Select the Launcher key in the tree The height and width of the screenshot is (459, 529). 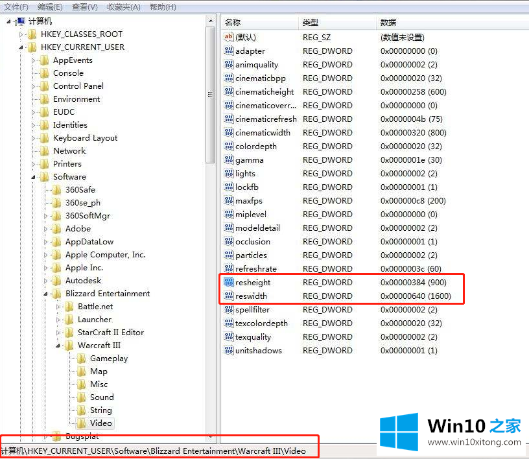pos(95,319)
